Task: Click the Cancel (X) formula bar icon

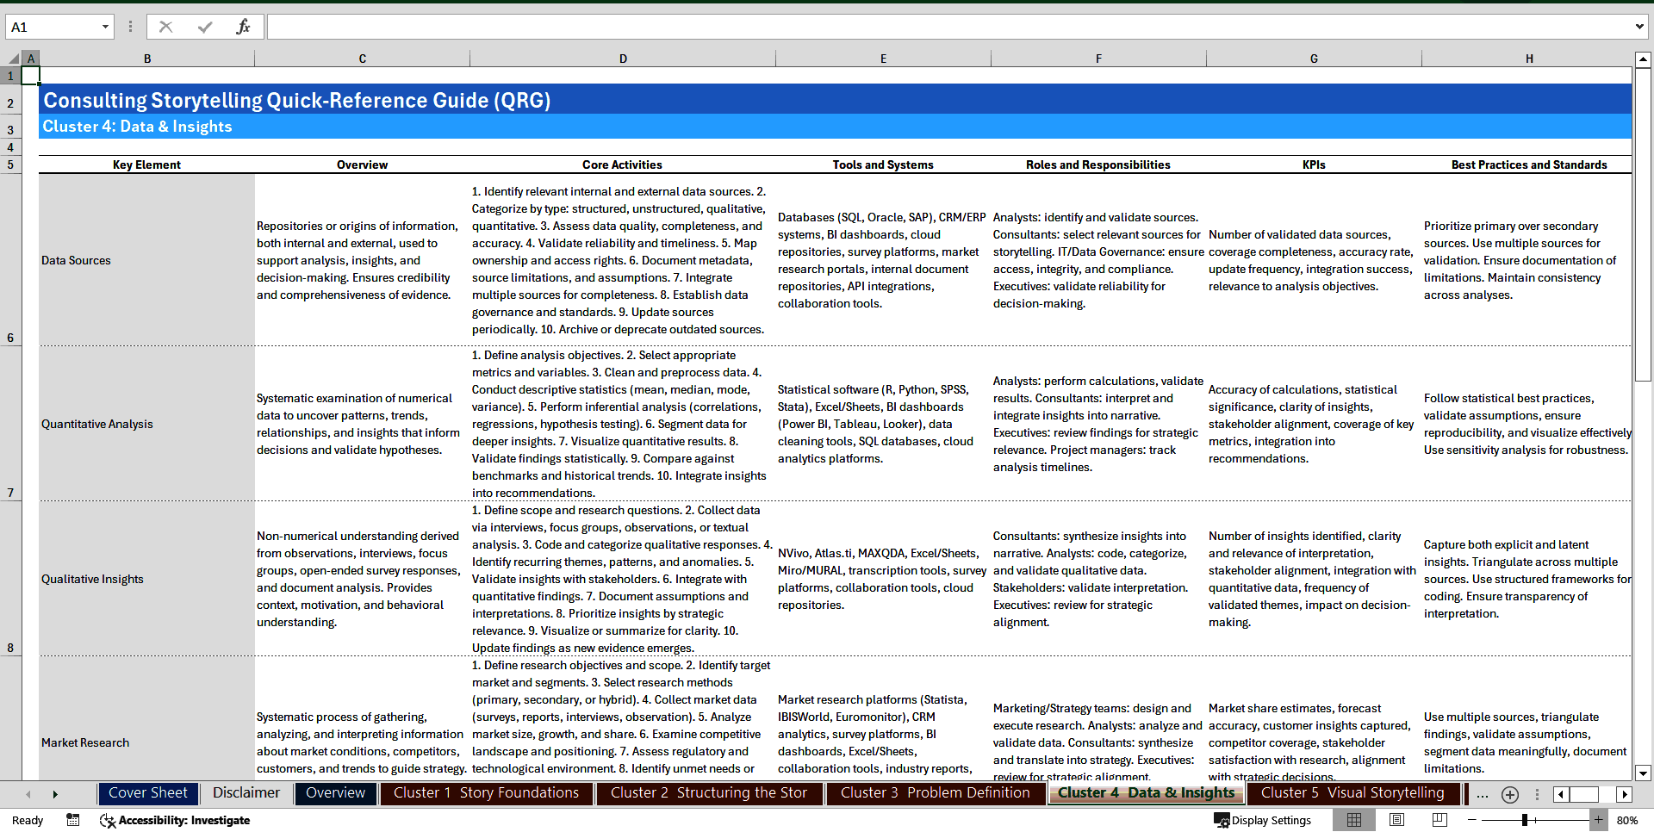Action: pyautogui.click(x=165, y=26)
